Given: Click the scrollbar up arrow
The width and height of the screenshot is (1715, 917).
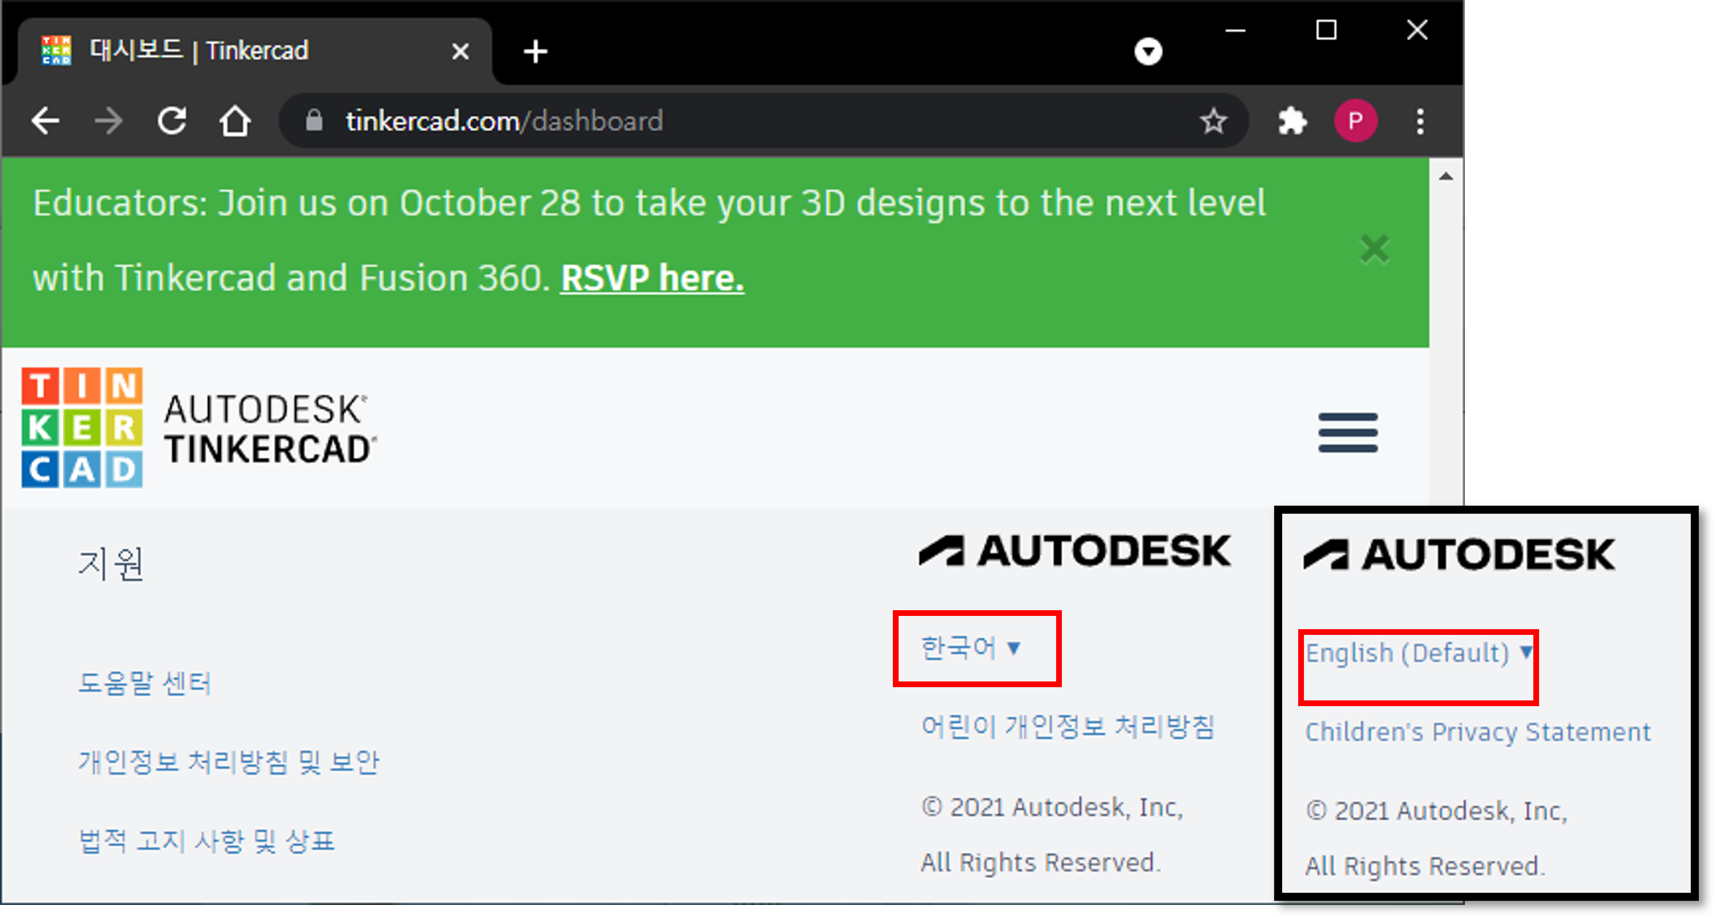Looking at the screenshot, I should tap(1445, 176).
